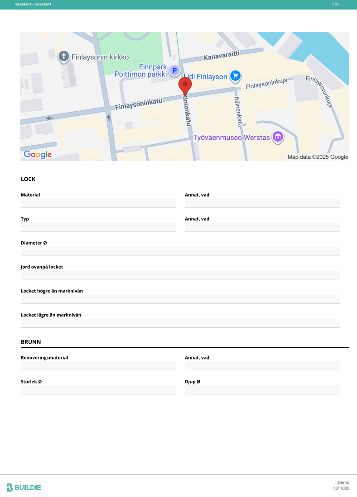Image resolution: width=357 pixels, height=497 pixels.
Task: Click the Renoveringsmaterial input field
Action: click(98, 366)
